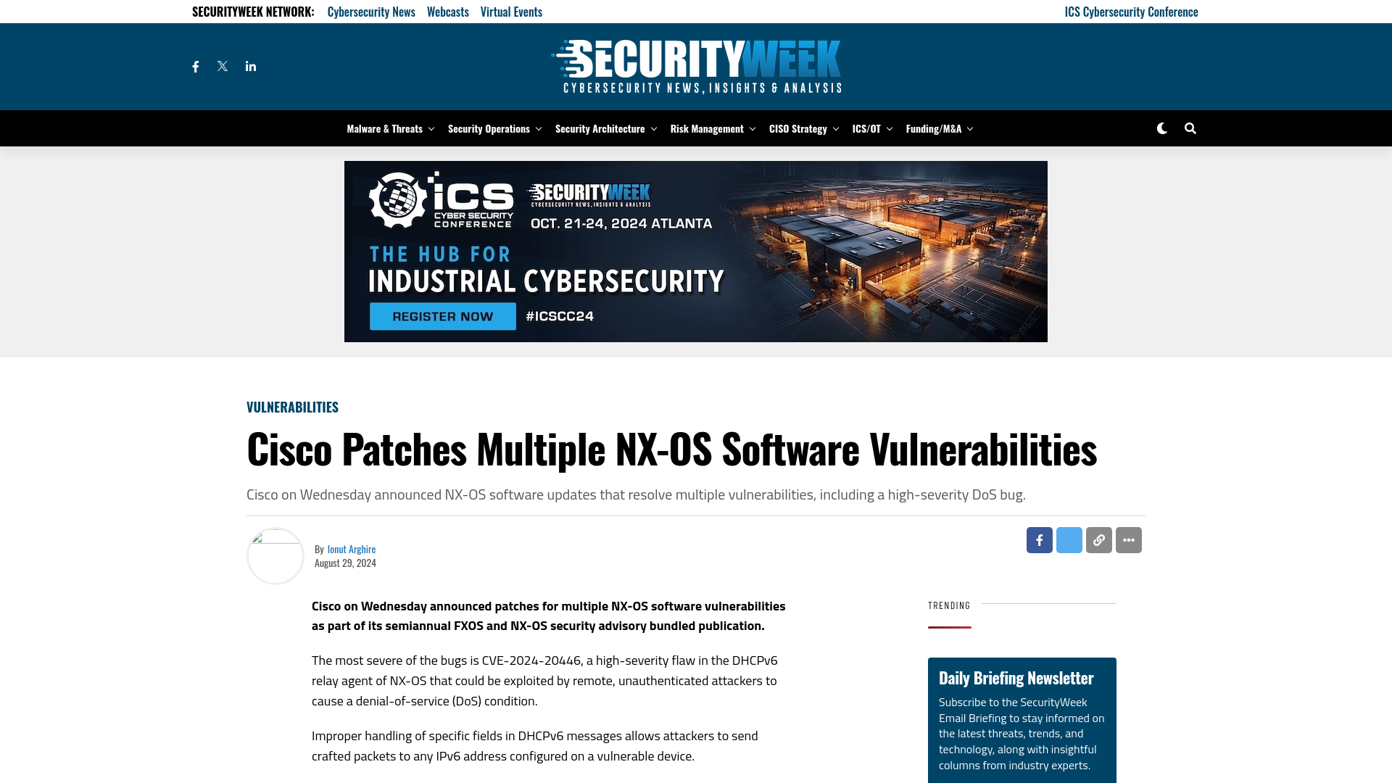Click the more share options icon

click(1129, 540)
